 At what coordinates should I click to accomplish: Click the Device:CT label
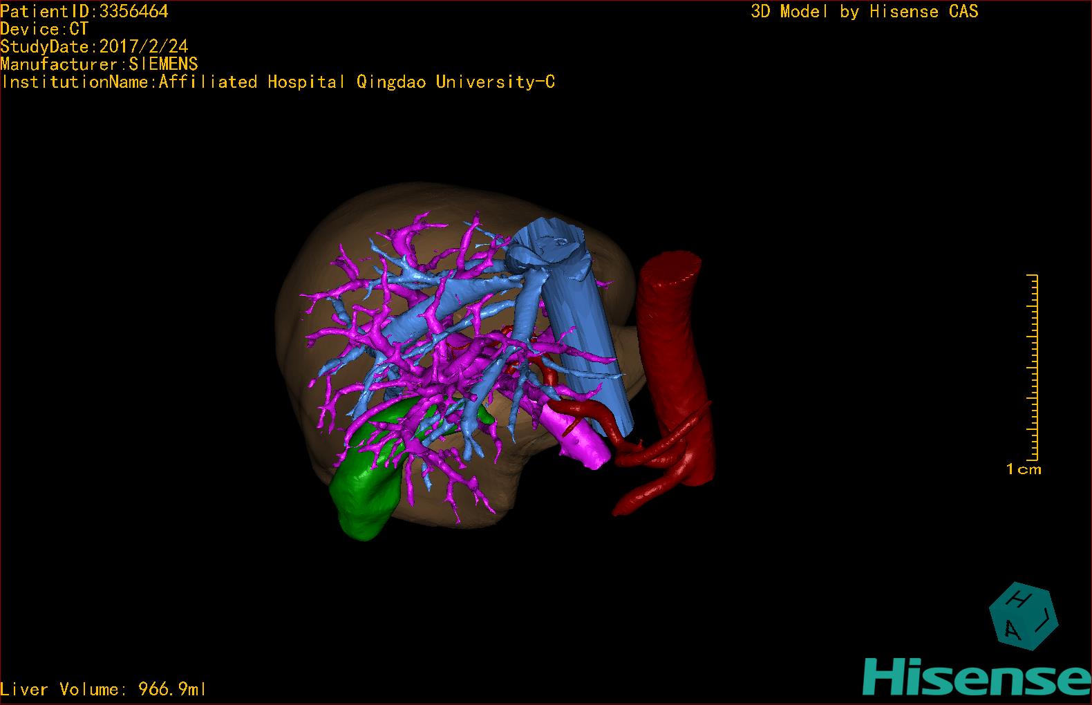[x=44, y=29]
